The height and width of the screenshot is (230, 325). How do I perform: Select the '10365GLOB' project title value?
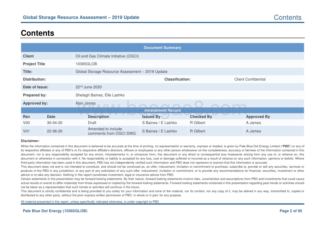[x=86, y=64]
